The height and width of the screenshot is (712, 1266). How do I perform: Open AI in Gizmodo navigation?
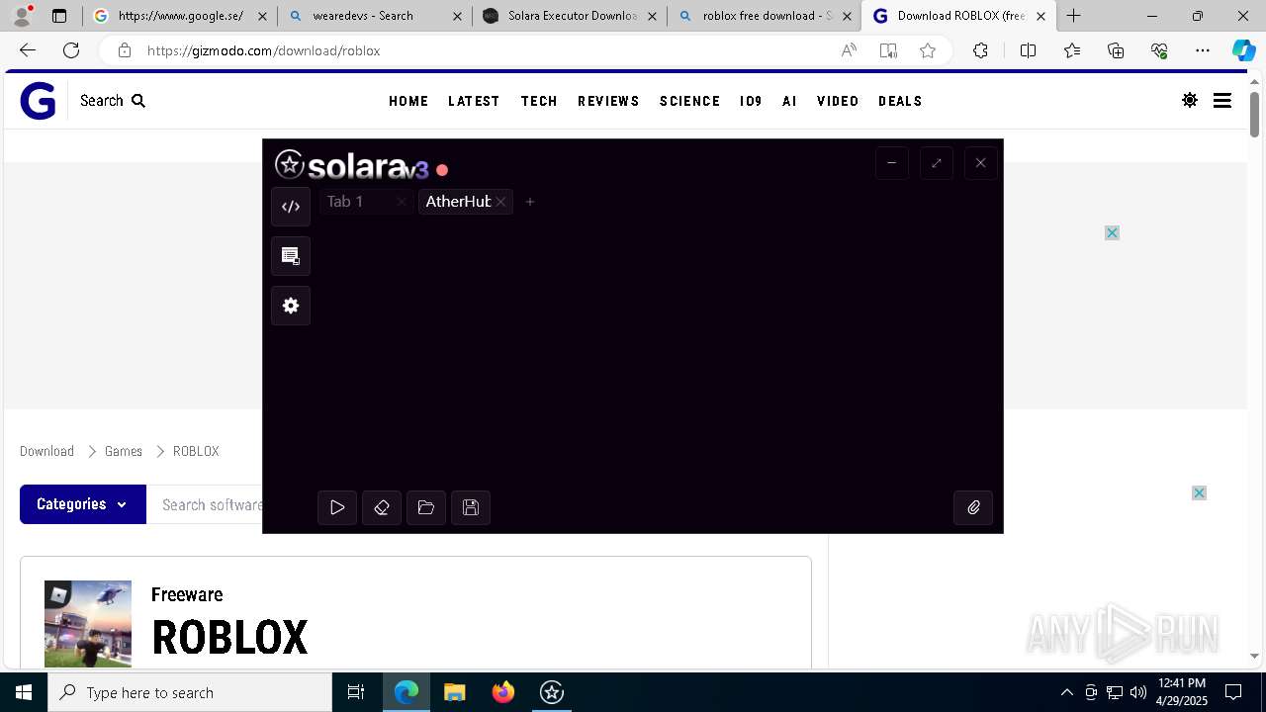pos(789,101)
